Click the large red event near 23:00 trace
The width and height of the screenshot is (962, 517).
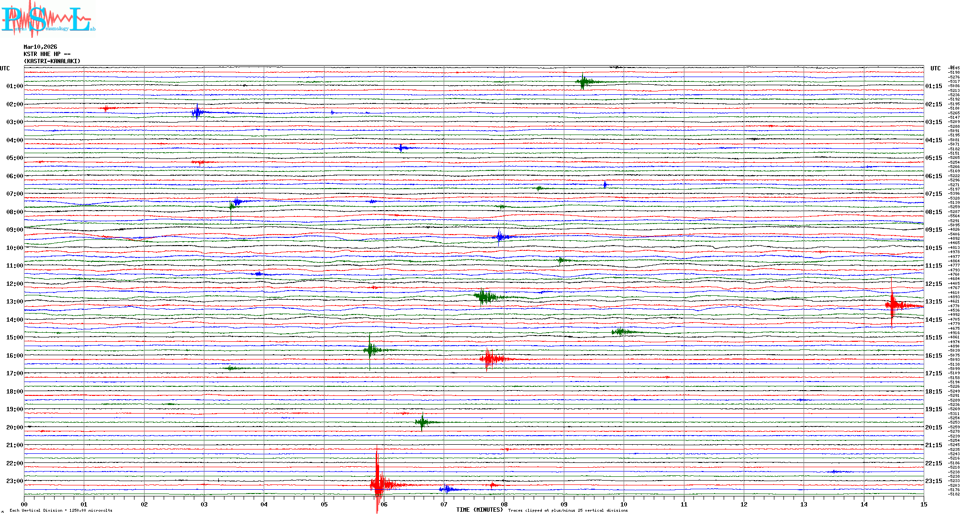coord(378,484)
